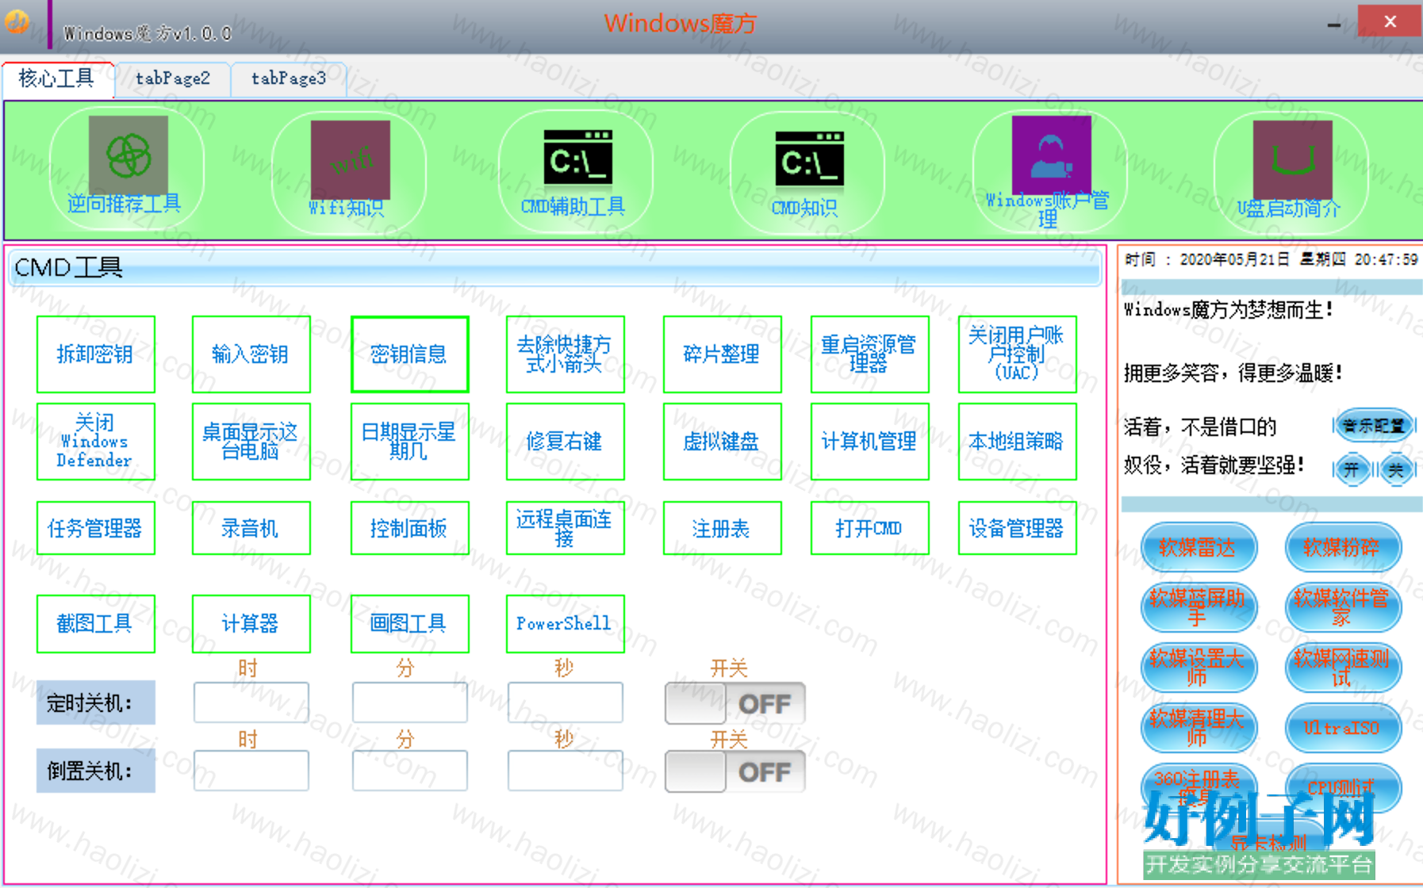Start 碎片整理

tap(722, 354)
